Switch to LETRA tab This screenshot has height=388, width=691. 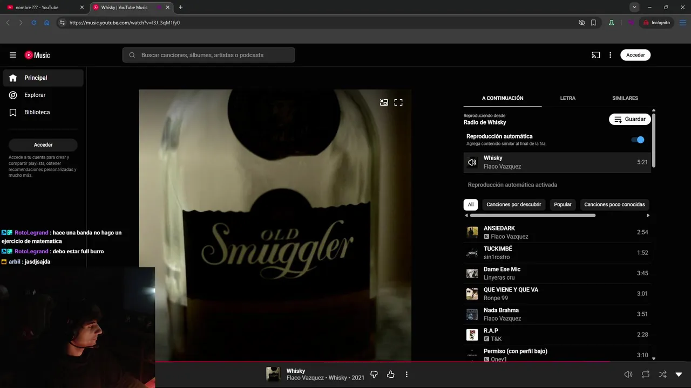click(x=567, y=98)
